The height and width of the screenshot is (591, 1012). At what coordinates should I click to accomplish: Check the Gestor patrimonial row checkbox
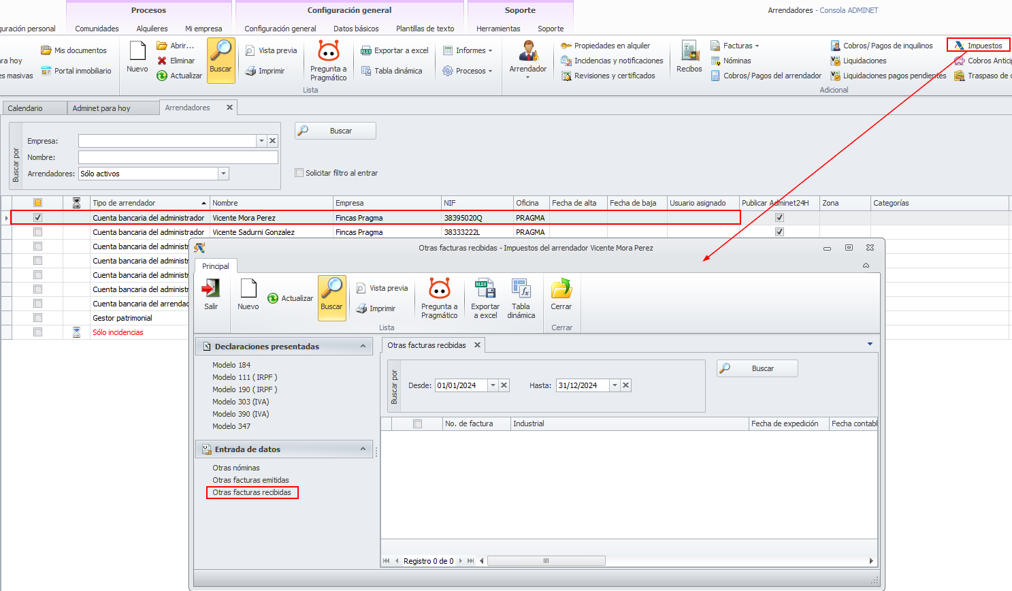click(x=38, y=318)
